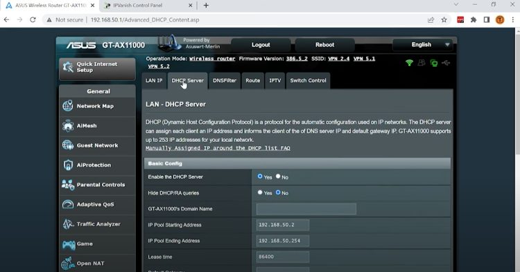
Task: Open the DNSFilter tab
Action: [x=225, y=81]
